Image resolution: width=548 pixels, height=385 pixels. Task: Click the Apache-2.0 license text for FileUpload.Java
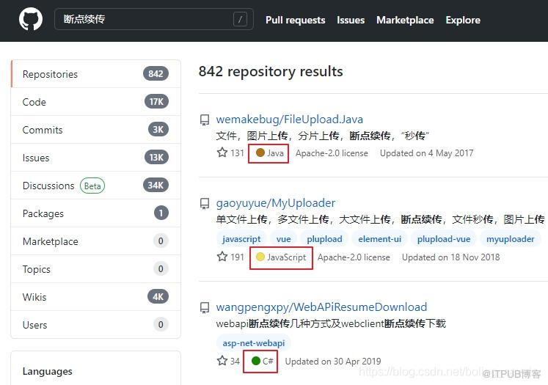coord(332,153)
